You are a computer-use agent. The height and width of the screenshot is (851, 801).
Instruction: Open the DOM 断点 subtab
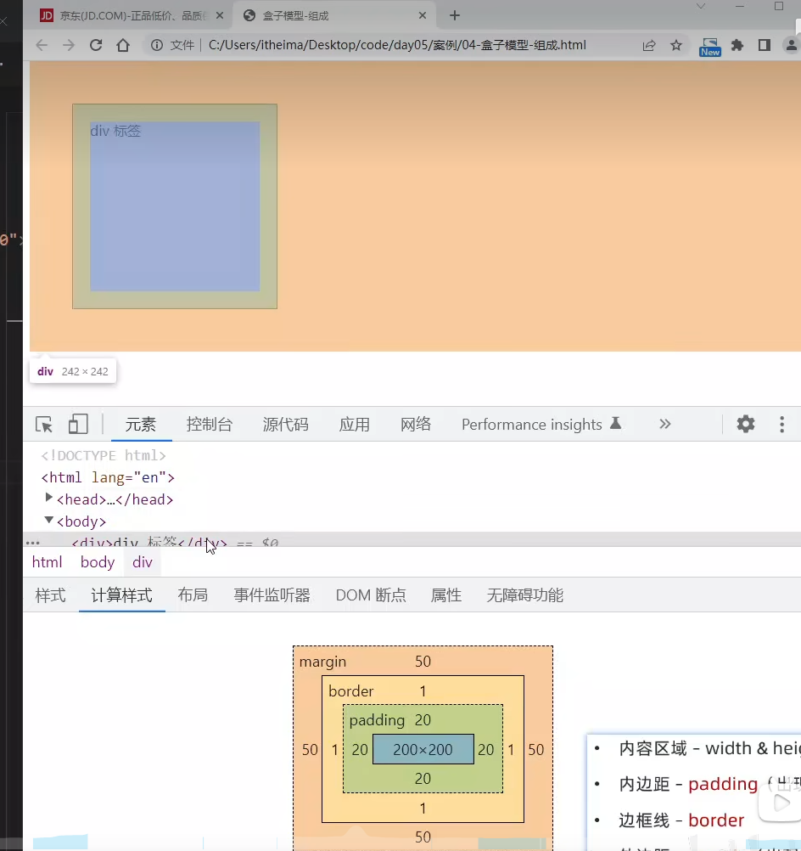coord(371,595)
